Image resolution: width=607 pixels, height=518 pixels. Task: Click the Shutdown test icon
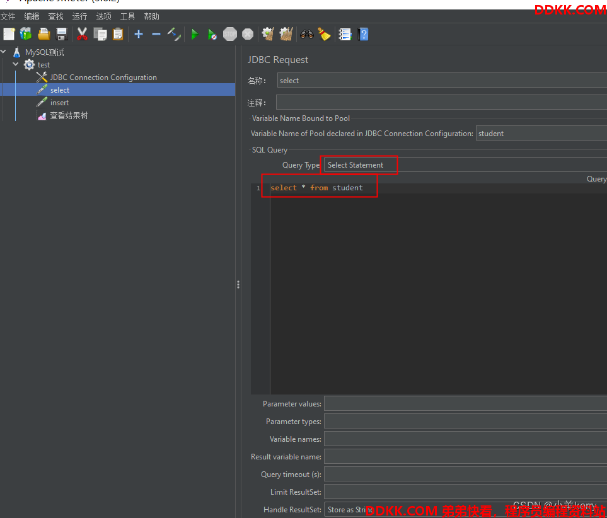point(248,34)
